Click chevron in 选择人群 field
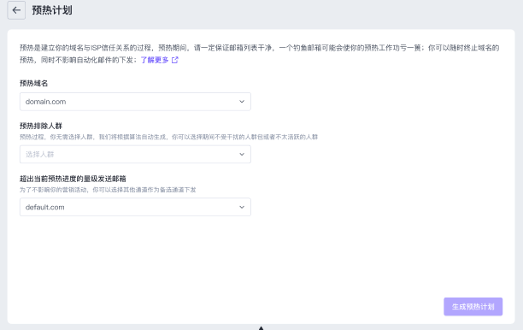Image resolution: width=523 pixels, height=330 pixels. click(242, 155)
